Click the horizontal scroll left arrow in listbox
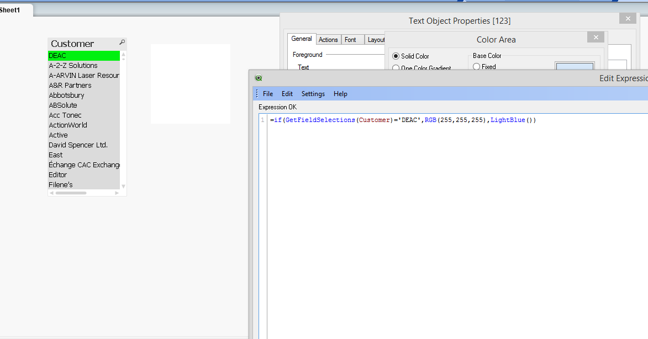Viewport: 648px width, 339px height. 51,193
